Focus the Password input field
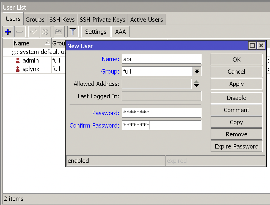 [161, 113]
